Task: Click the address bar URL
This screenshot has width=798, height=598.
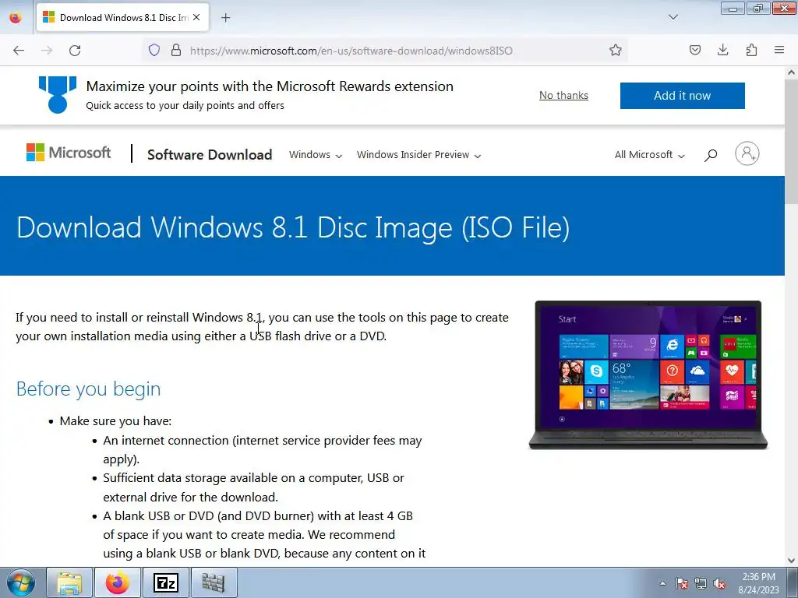Action: click(351, 51)
